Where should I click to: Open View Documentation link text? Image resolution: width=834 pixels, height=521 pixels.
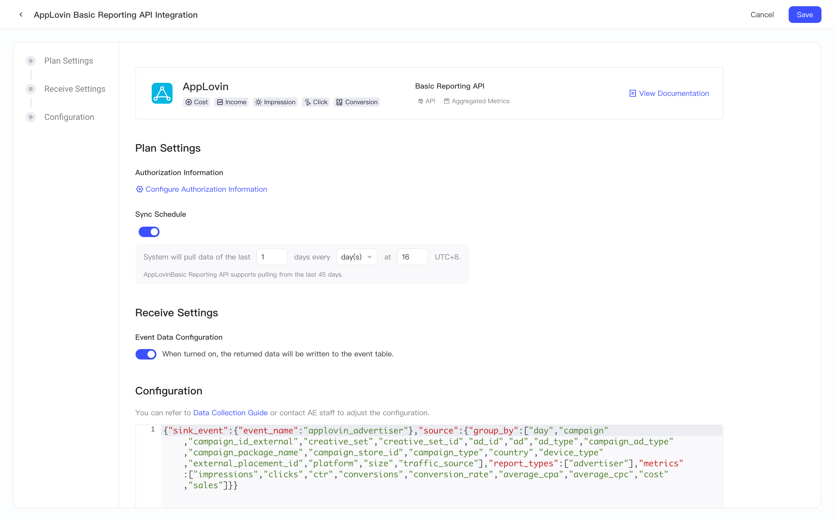tap(674, 93)
